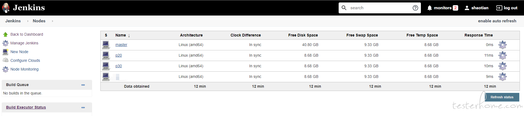The width and height of the screenshot is (524, 116).
Task: Open configure gear for master node
Action: [502, 45]
